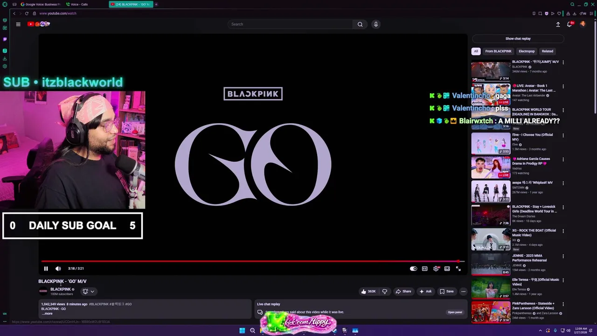Go to YouTube home via logo
The height and width of the screenshot is (336, 597).
[38, 24]
